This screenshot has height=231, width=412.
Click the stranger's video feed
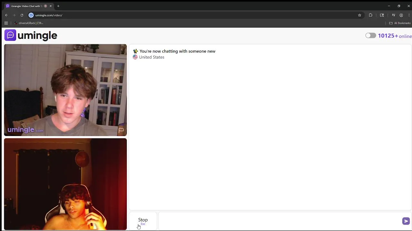tap(65, 90)
